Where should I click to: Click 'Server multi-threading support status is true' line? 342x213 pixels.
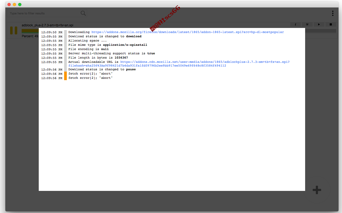click(x=112, y=53)
